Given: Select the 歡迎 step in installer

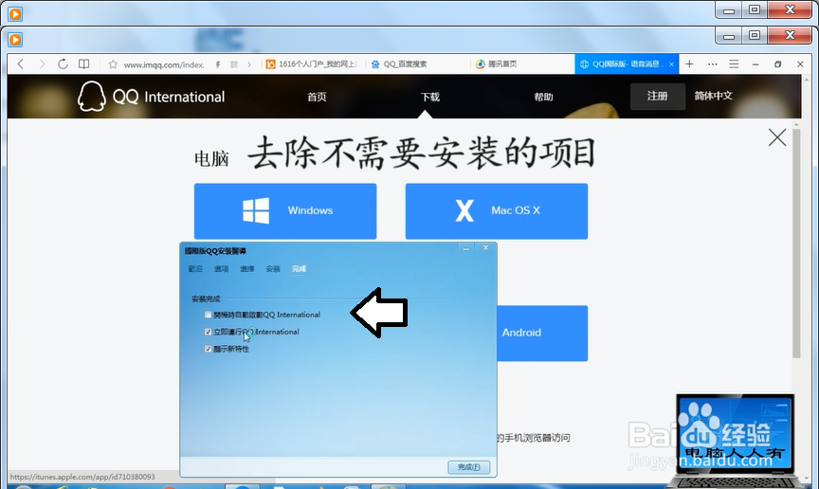Looking at the screenshot, I should tap(195, 268).
